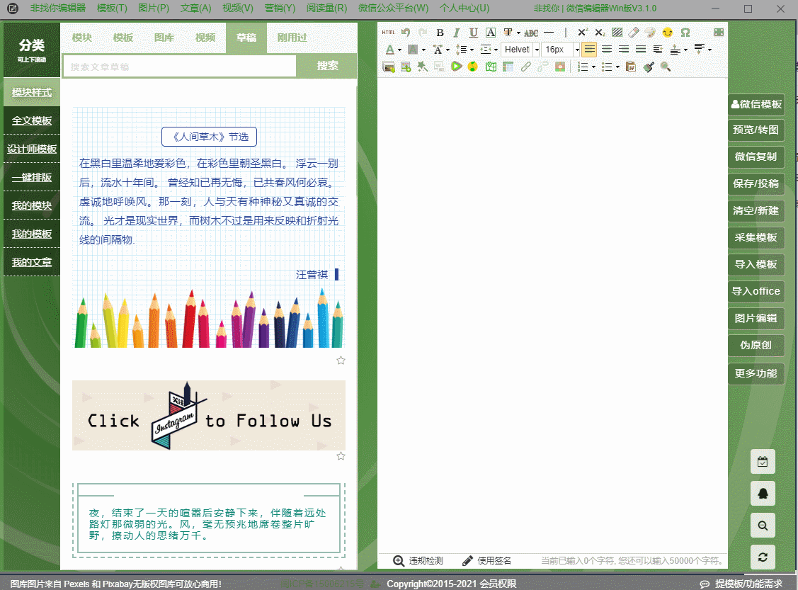Toggle the boxed letter A border
The height and width of the screenshot is (590, 798).
(x=491, y=33)
